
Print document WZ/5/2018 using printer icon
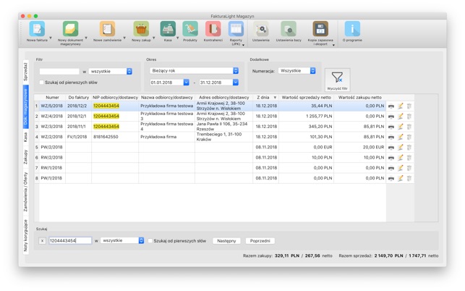391,106
